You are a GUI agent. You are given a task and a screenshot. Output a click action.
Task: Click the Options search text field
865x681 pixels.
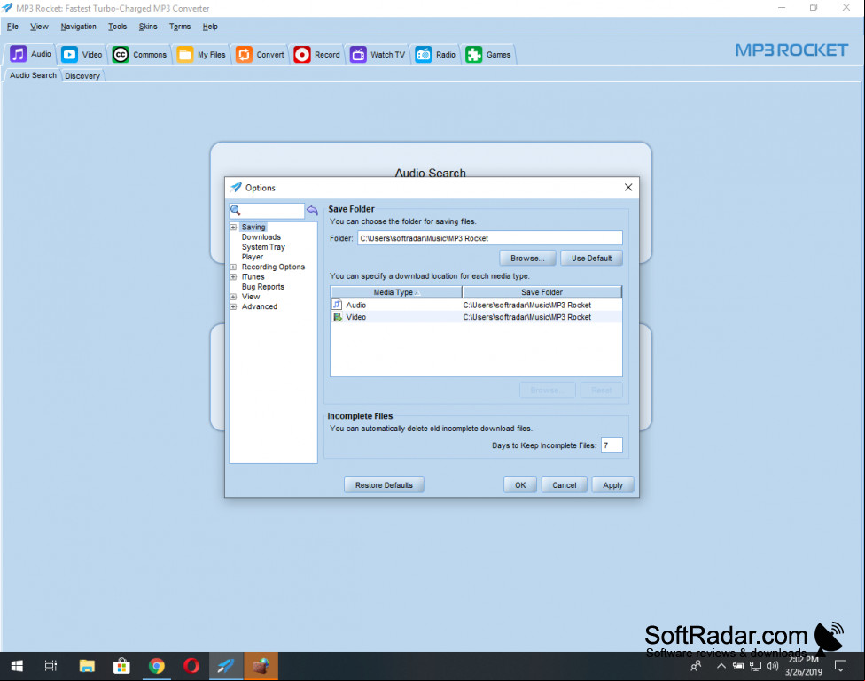pyautogui.click(x=272, y=210)
